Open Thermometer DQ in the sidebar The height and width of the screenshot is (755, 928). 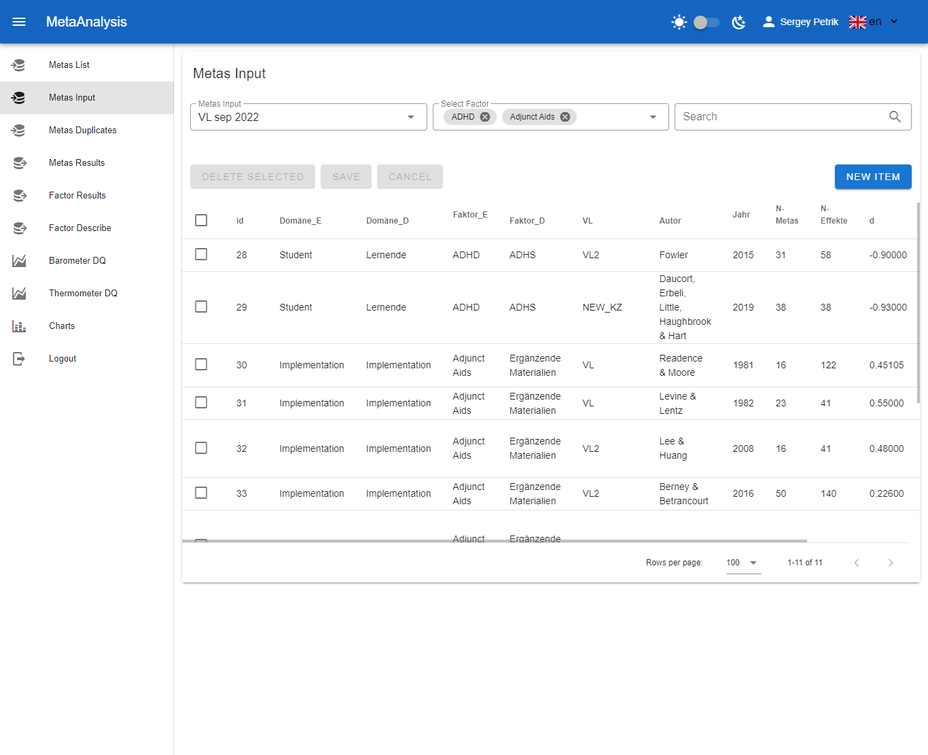coord(87,294)
